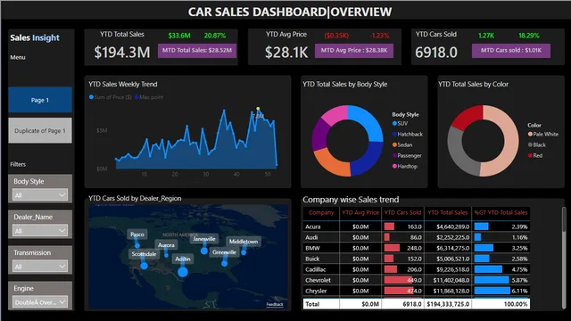Select the Buick row
This screenshot has height=321, width=571.
pyautogui.click(x=417, y=259)
